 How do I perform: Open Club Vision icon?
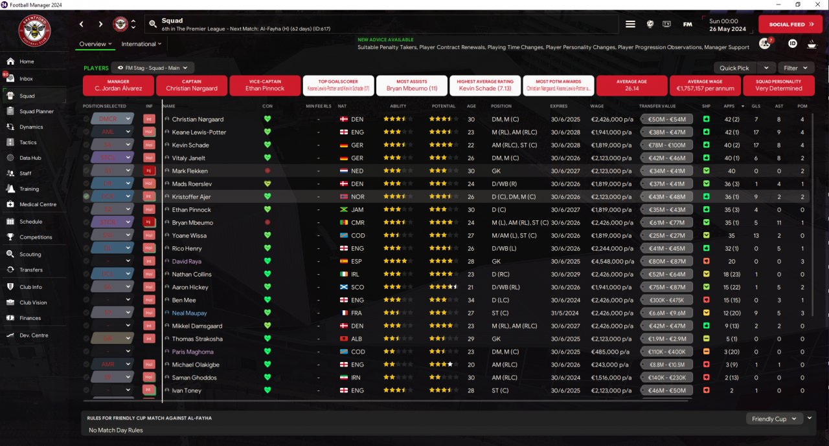(x=10, y=303)
